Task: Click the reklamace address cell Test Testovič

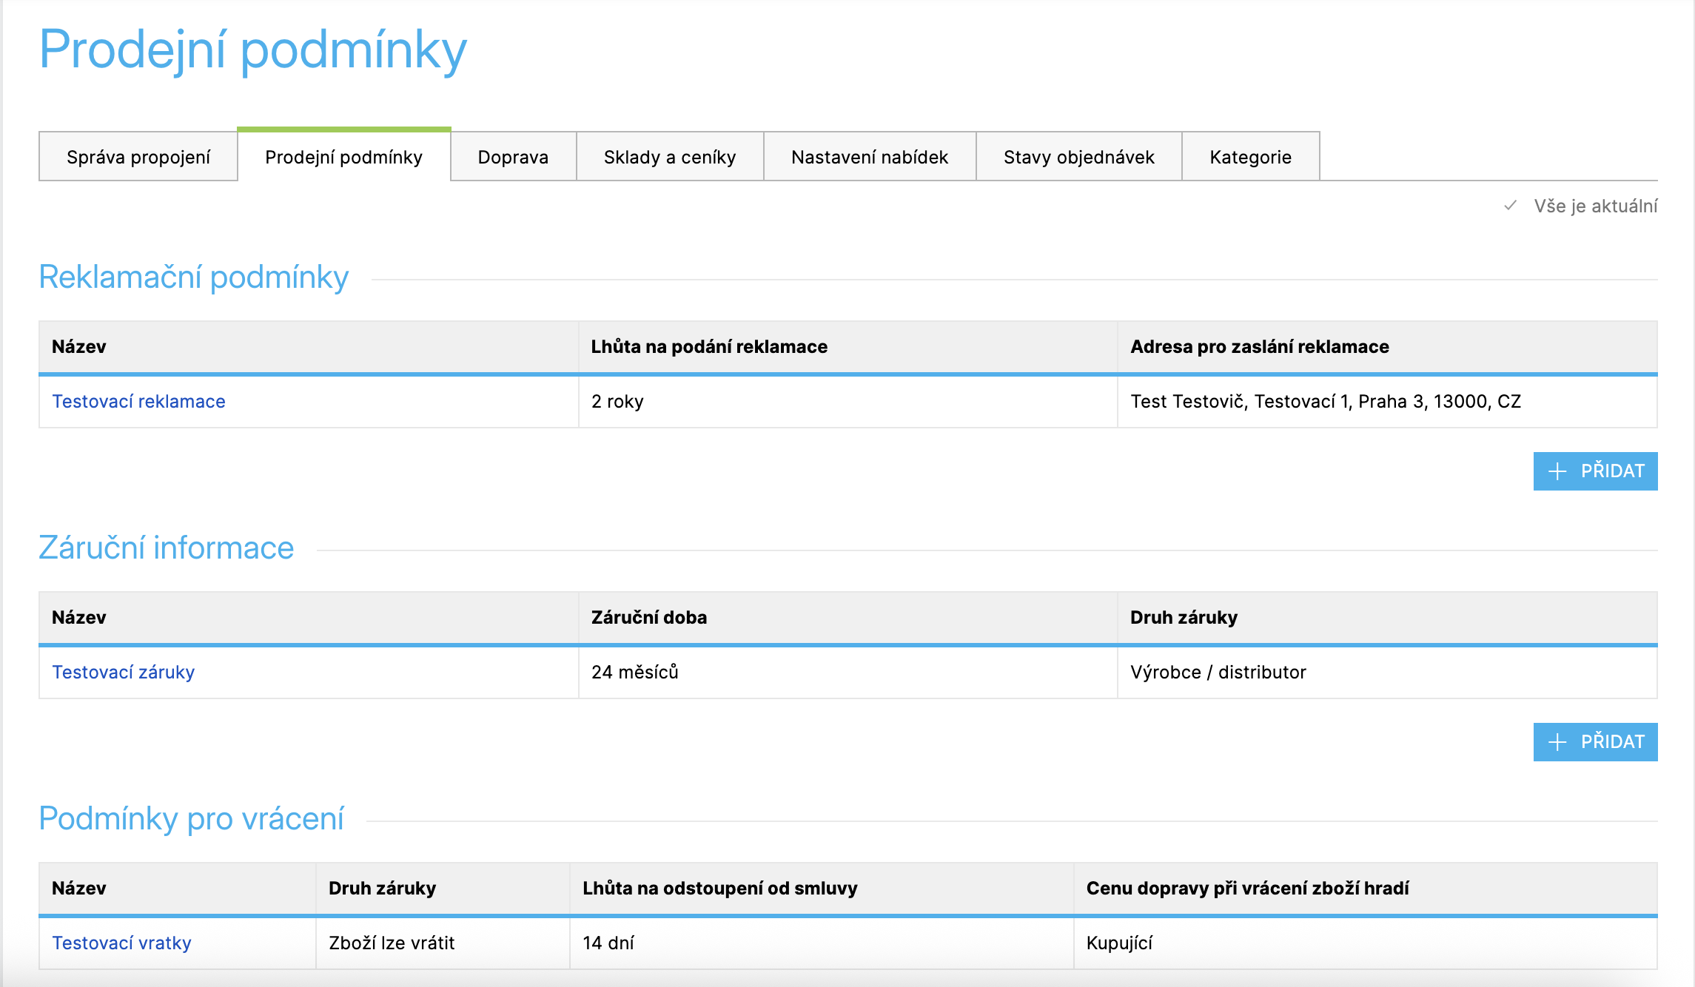Action: tap(1325, 401)
